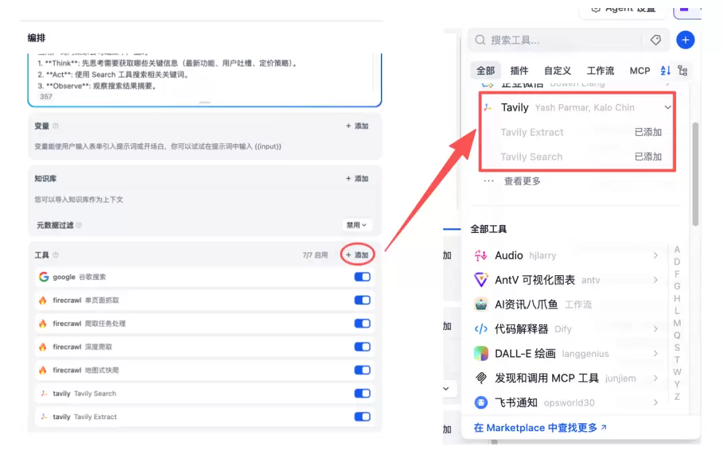This screenshot has width=723, height=458.
Task: Toggle off google 谷歌搜索 tool
Action: click(362, 277)
